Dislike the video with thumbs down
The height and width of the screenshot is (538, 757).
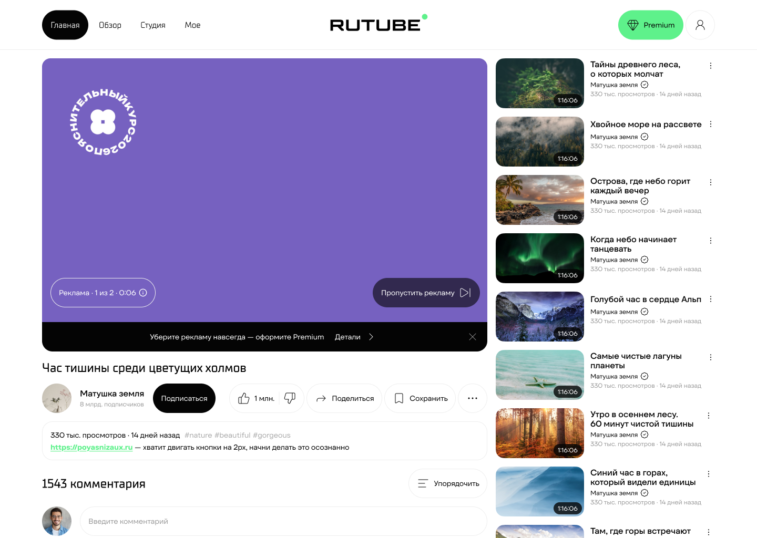click(x=290, y=398)
